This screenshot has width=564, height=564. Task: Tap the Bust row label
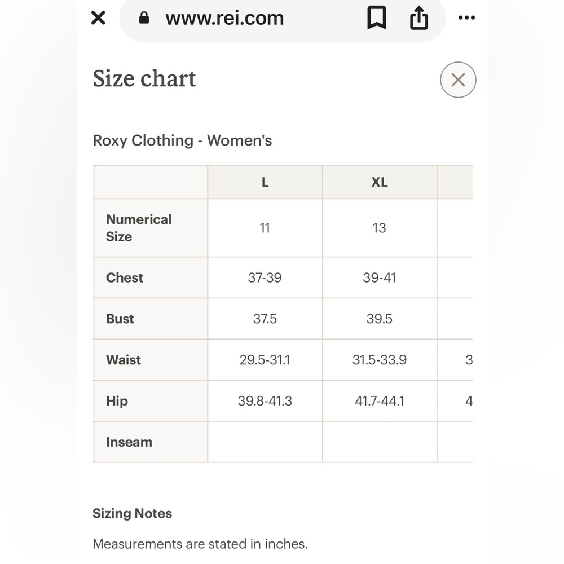[120, 318]
